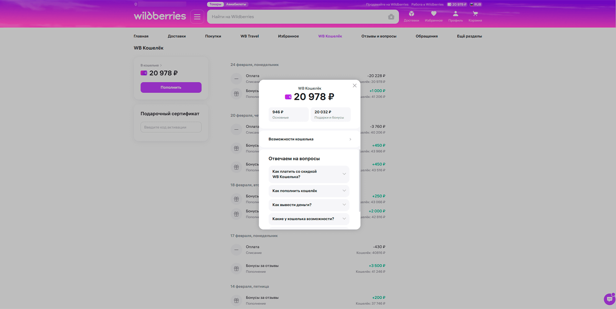
Task: Go to the WB Travel tab
Action: point(249,36)
